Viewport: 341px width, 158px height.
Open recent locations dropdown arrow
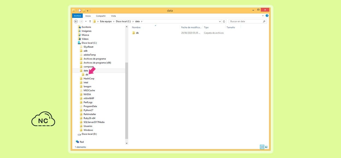tap(86, 21)
